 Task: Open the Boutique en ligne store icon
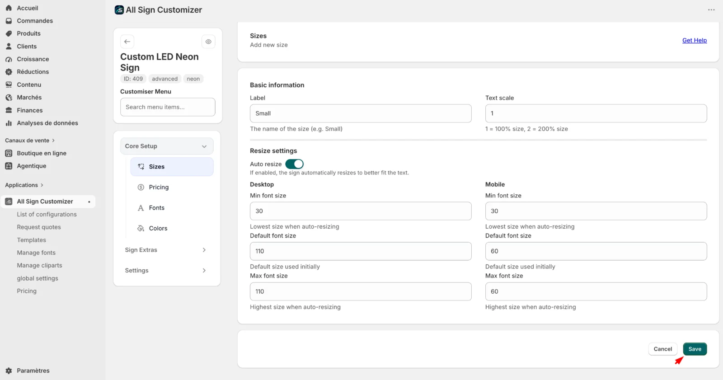tap(9, 153)
